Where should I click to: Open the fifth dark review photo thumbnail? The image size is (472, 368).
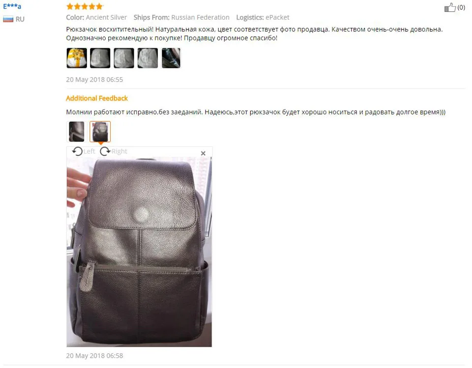171,58
